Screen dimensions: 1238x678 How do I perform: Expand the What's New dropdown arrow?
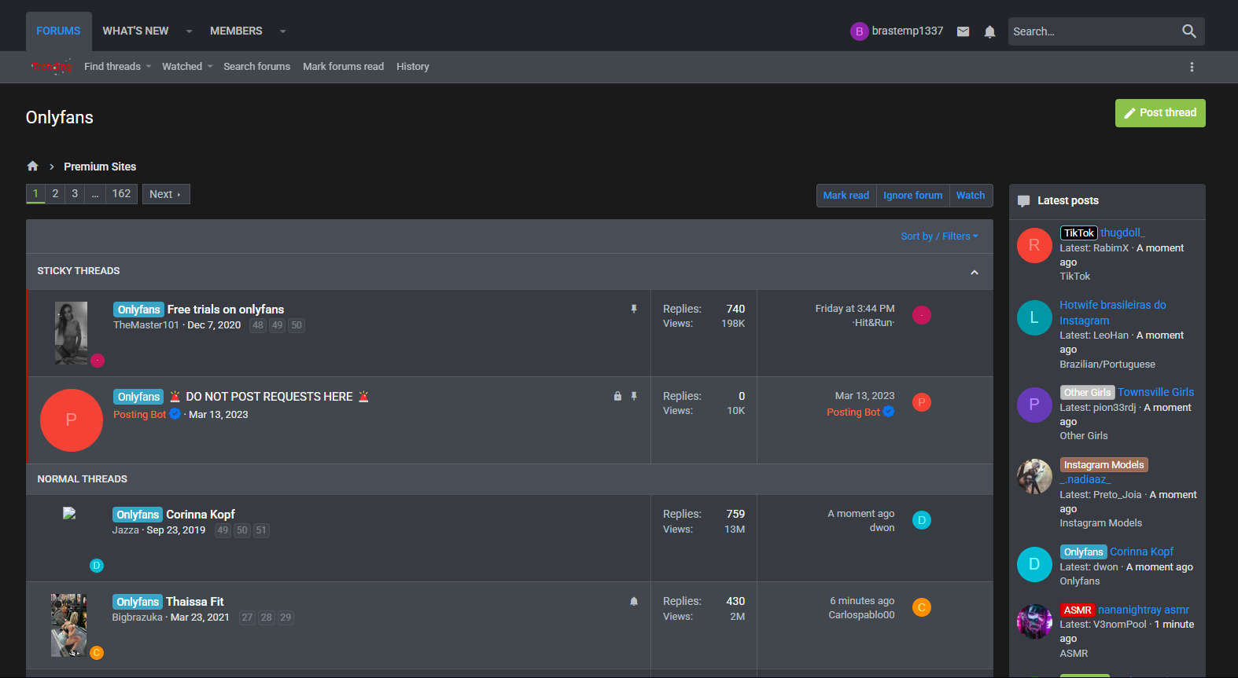click(x=189, y=31)
